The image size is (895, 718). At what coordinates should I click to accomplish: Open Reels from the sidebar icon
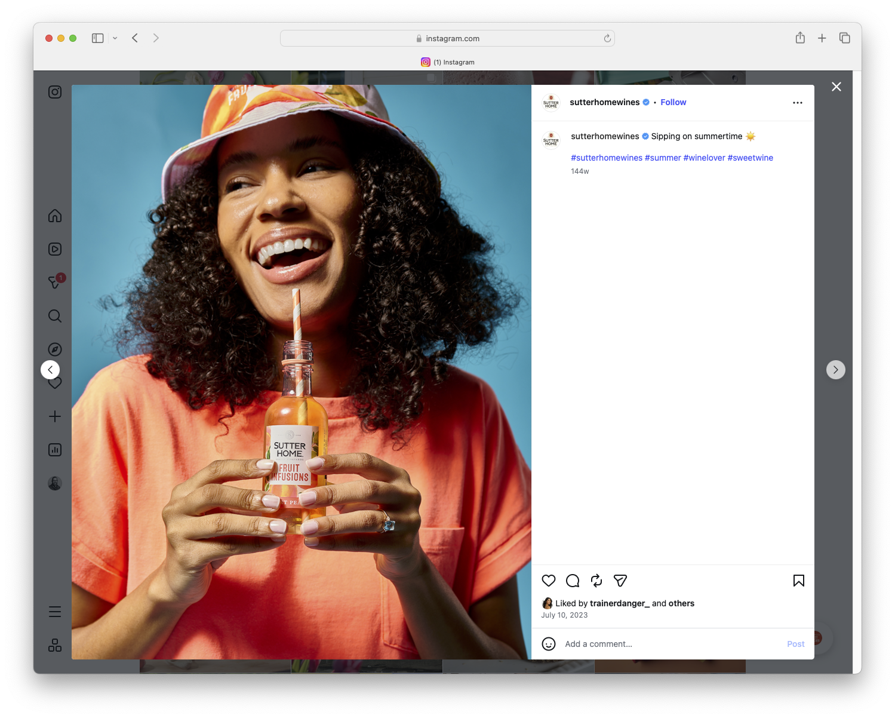coord(55,249)
